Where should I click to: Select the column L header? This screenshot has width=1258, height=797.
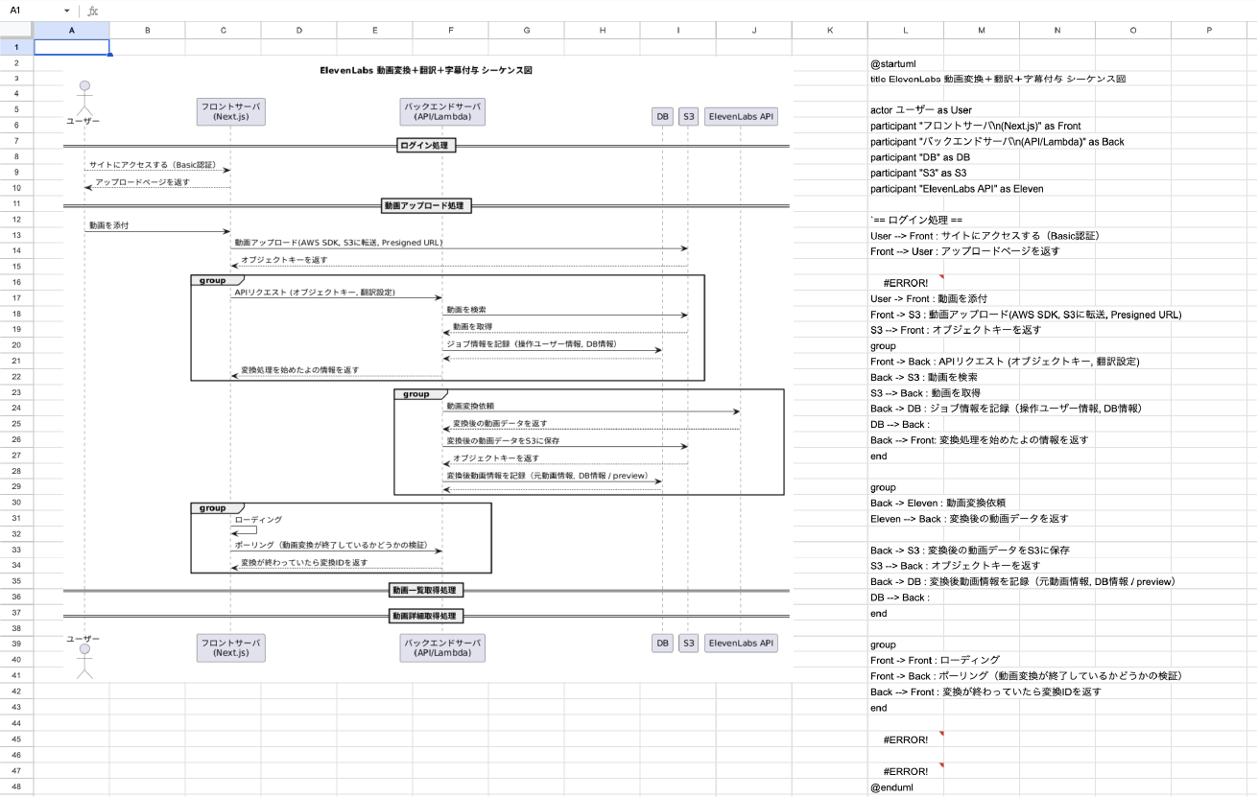coord(905,31)
